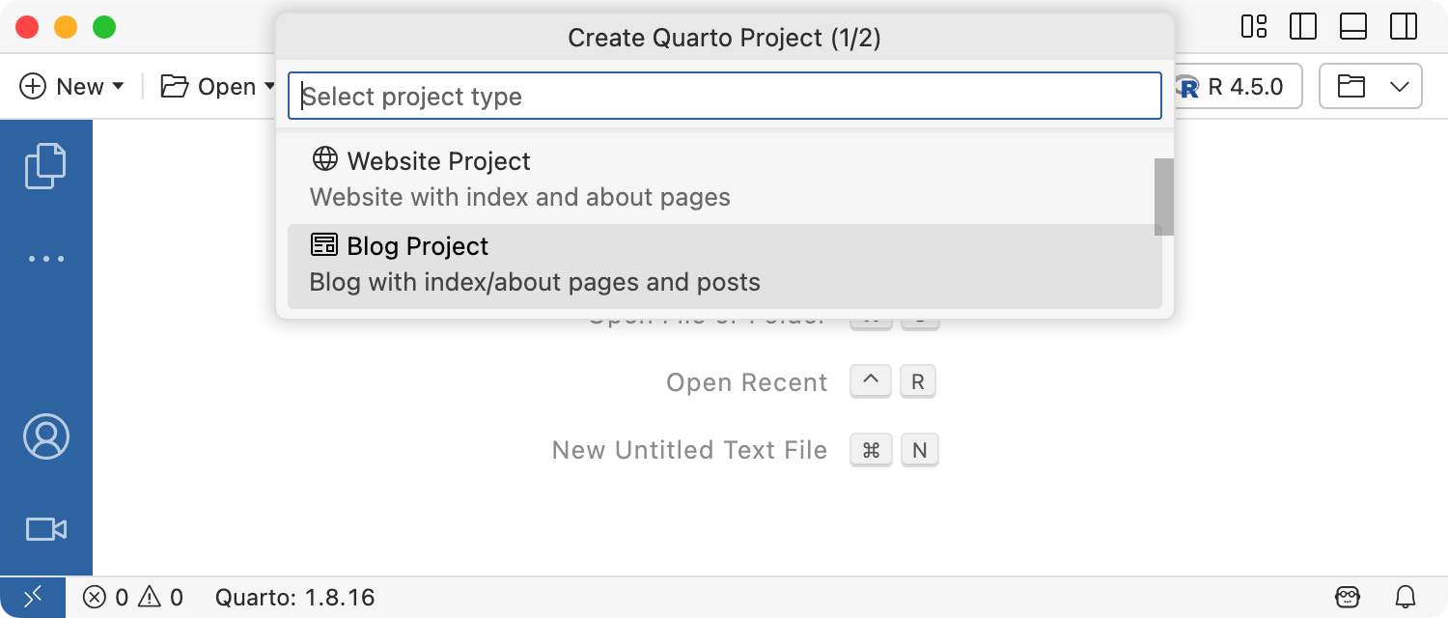The width and height of the screenshot is (1448, 618).
Task: Click the assistant face icon in status bar
Action: (x=1349, y=597)
